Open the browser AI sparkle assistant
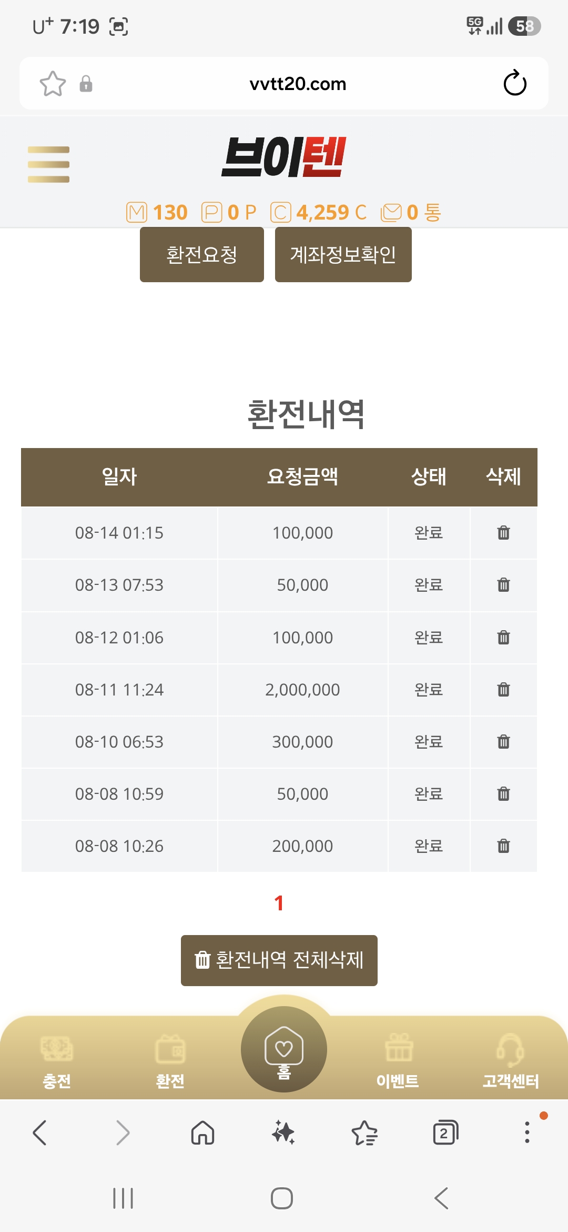This screenshot has height=1232, width=568. point(283,1132)
